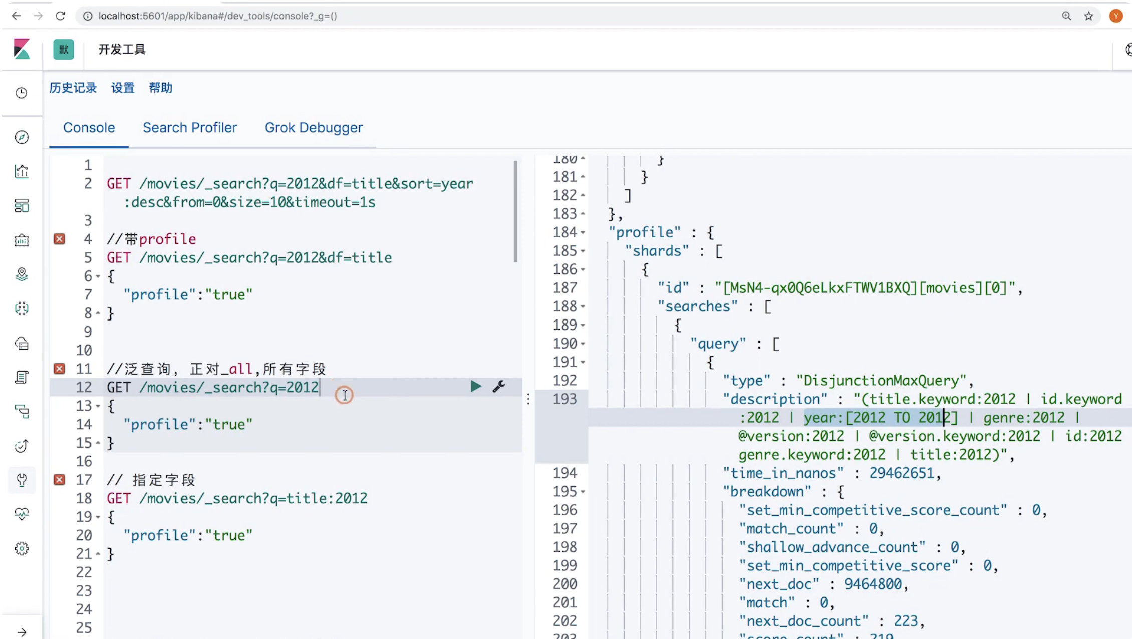Click the editor's vertical scrollbar
The width and height of the screenshot is (1132, 639).
pos(515,211)
